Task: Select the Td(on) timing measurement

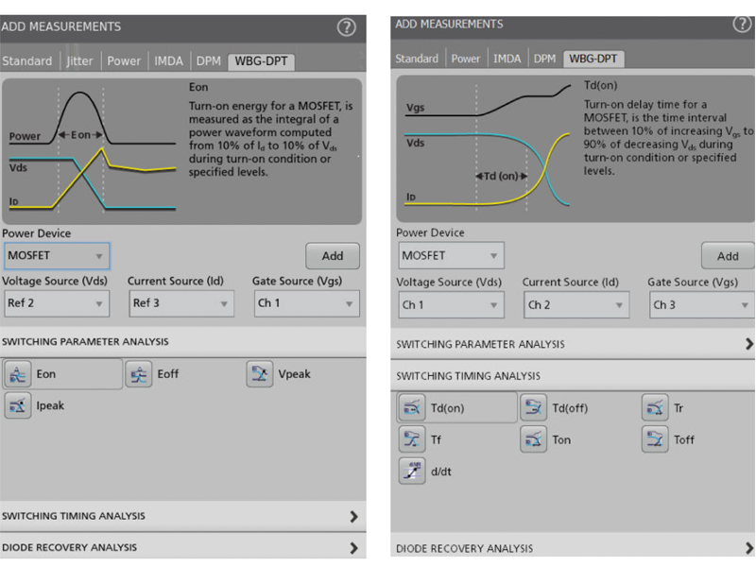Action: click(x=412, y=408)
